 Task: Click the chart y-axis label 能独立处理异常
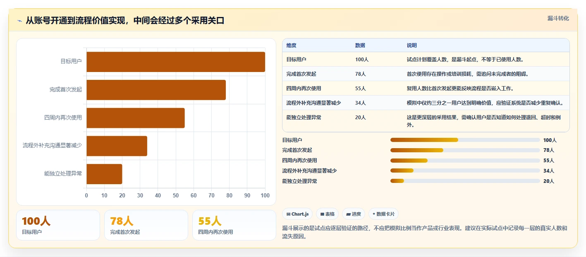63,174
